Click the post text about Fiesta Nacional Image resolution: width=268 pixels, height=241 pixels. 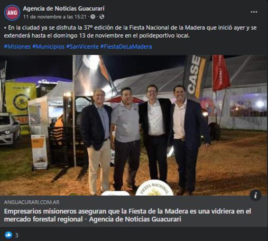[131, 32]
